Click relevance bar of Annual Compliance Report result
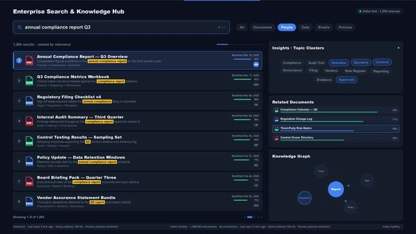Viewport: 416px width, 234px height. coord(242,59)
